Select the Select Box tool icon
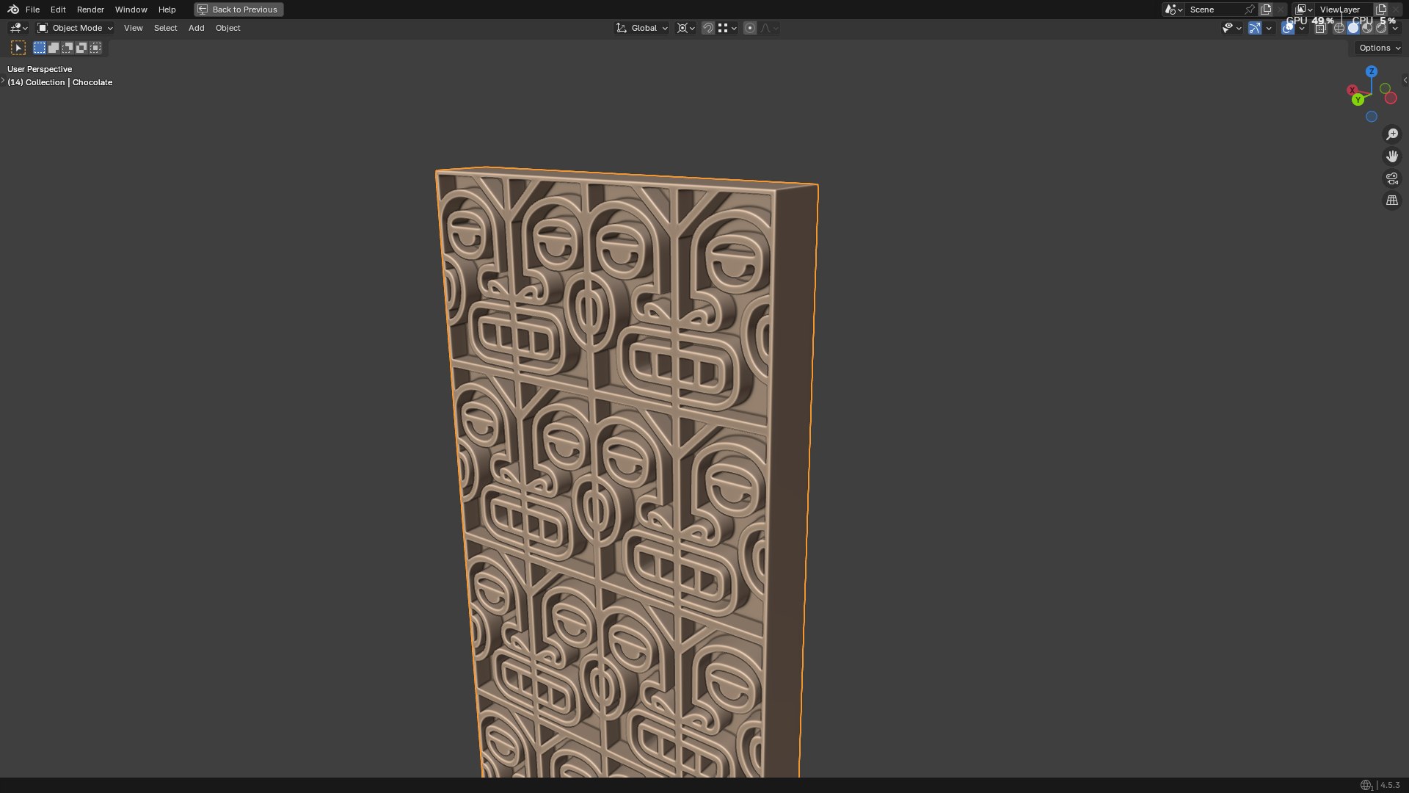1409x793 pixels. pos(18,48)
